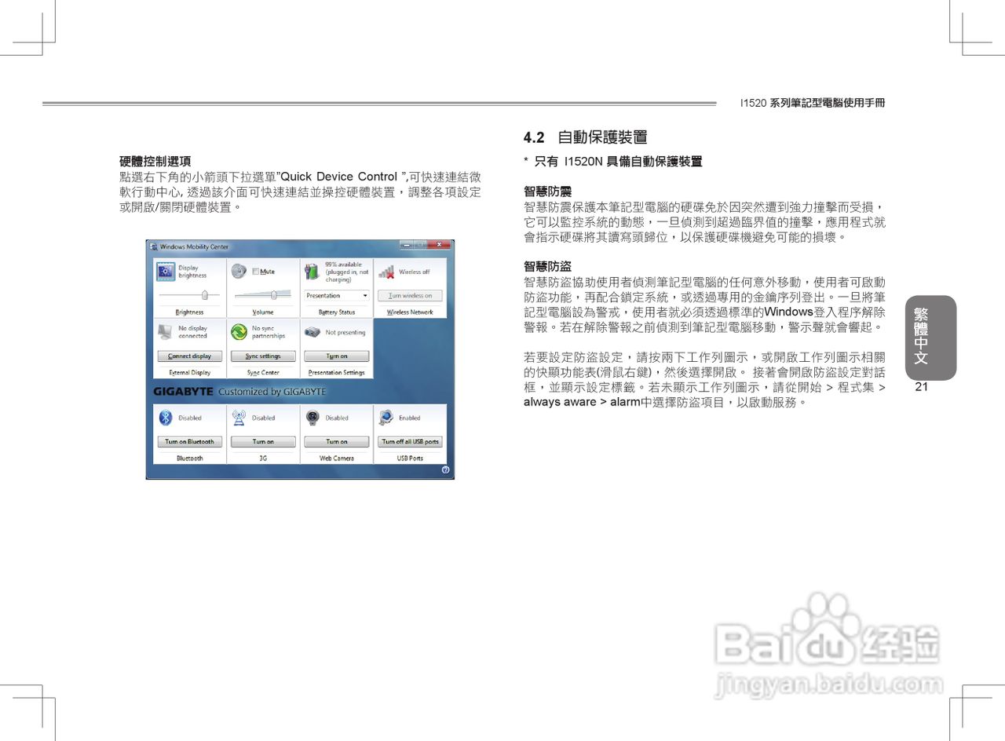Screen dimensions: 1005x741
Task: Click the External Display monitor icon
Action: (165, 331)
